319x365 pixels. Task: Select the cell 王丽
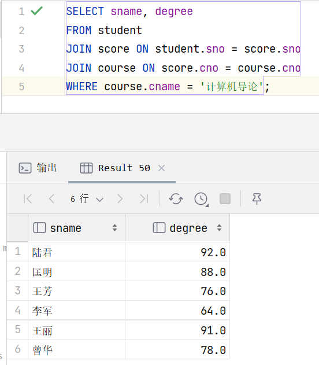point(76,330)
